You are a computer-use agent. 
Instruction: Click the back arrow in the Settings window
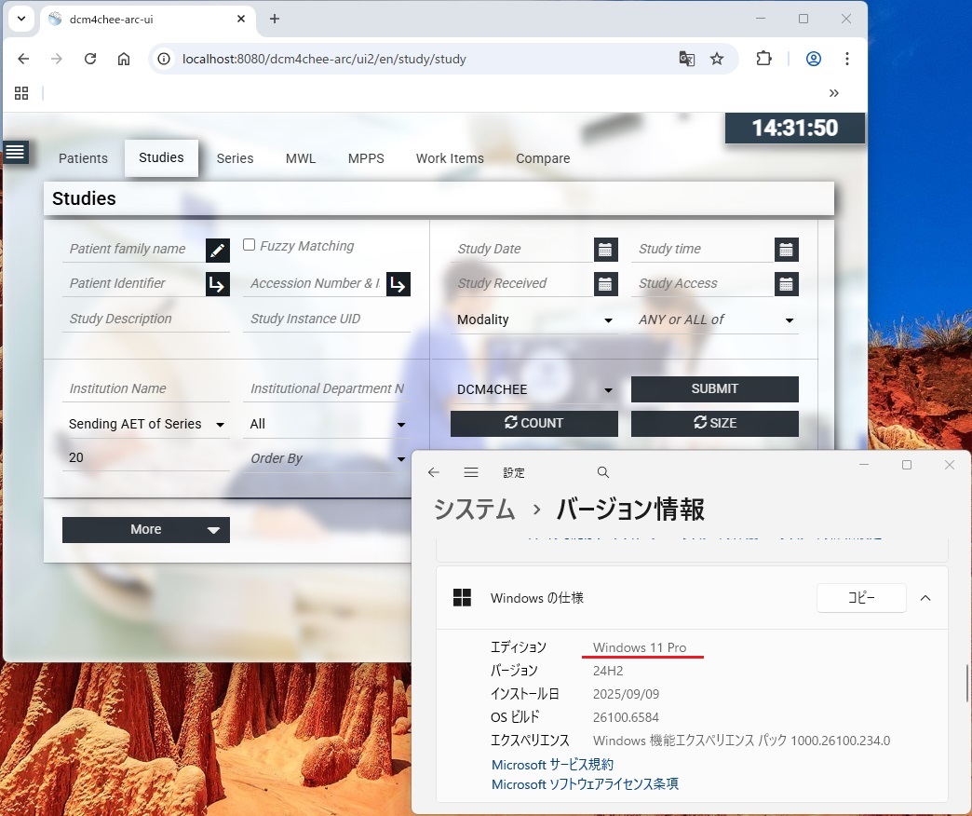tap(433, 472)
